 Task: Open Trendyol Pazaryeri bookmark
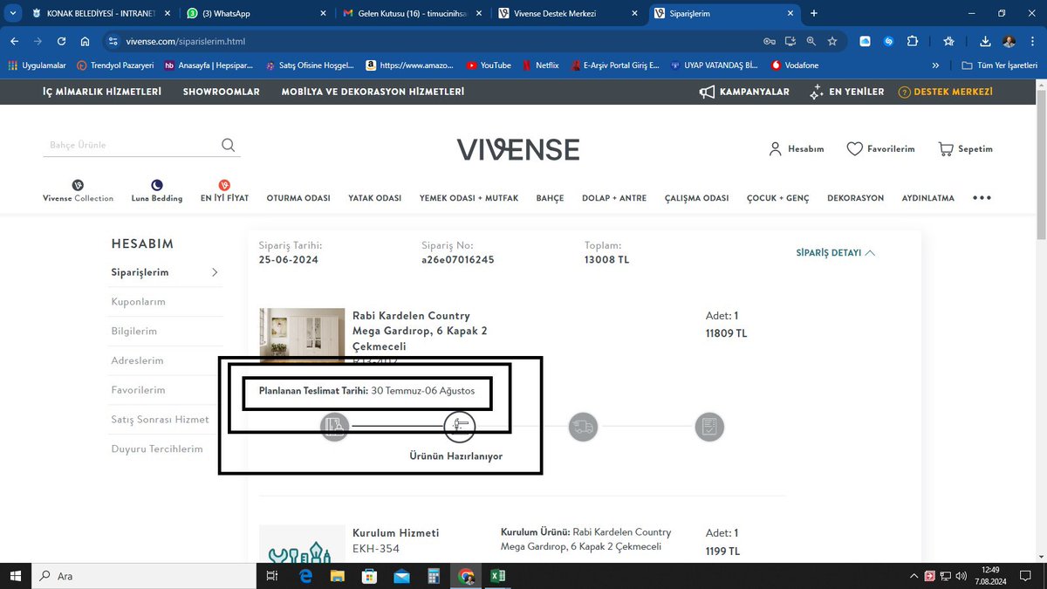(114, 65)
